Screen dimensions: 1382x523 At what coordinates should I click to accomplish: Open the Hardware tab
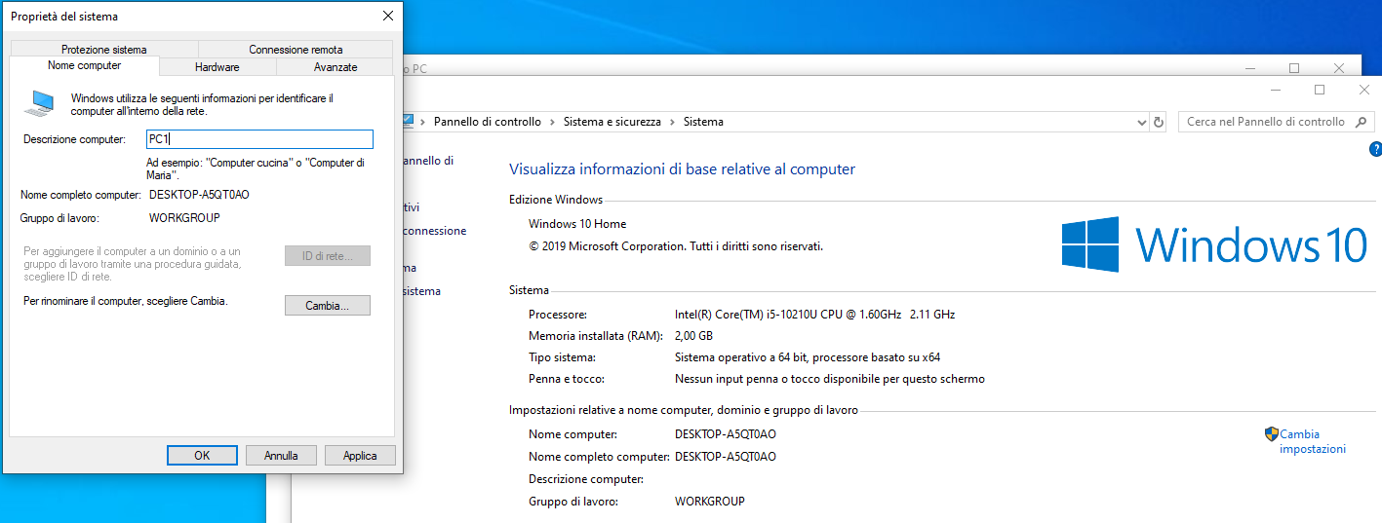click(x=217, y=67)
